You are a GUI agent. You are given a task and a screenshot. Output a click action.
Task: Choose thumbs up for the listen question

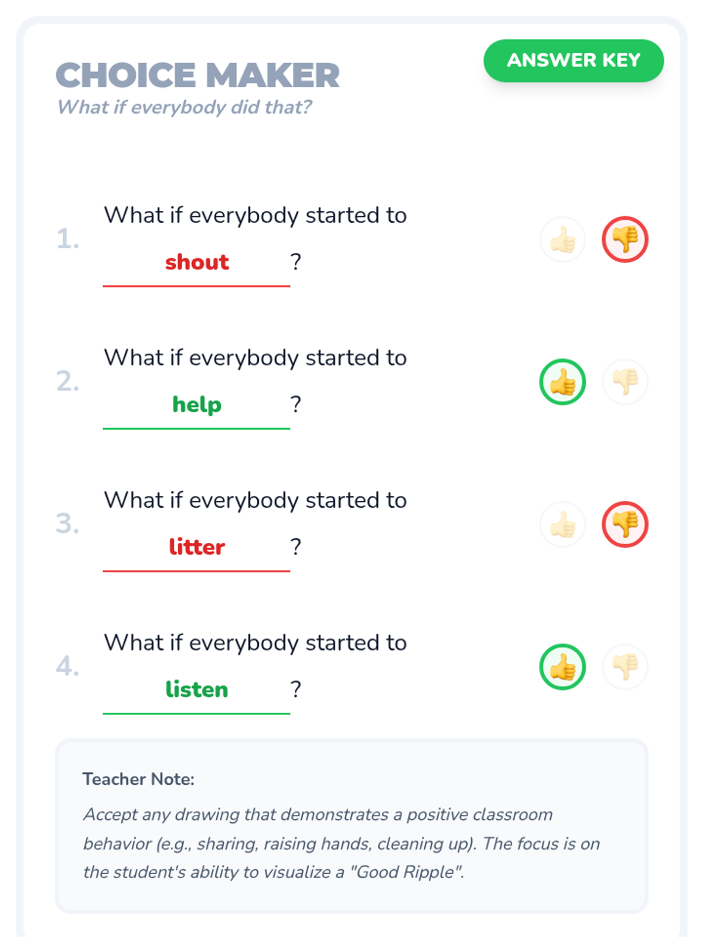(562, 667)
